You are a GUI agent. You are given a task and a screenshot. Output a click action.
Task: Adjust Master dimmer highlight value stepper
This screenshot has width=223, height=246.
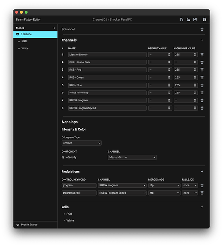click(195, 55)
